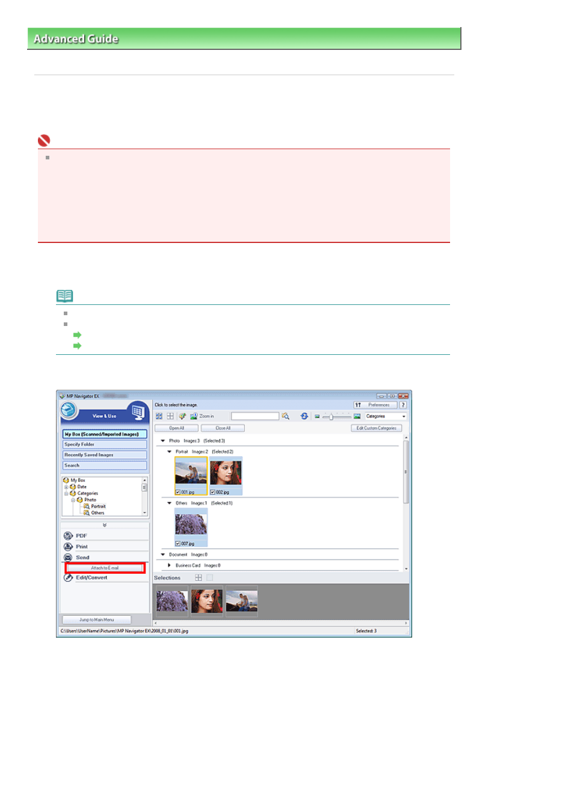Click the second green arrow link icon

coord(77,346)
